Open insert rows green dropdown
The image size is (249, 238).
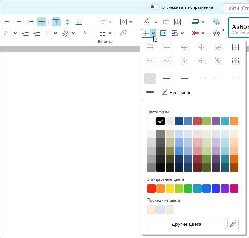coord(203,22)
